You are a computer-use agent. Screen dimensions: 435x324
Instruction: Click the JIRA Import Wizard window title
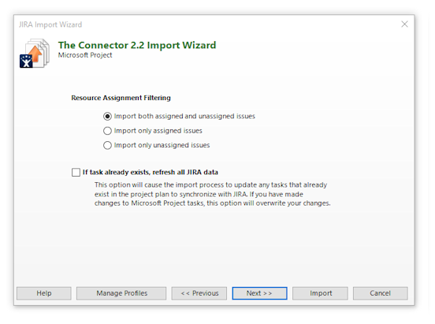point(50,24)
